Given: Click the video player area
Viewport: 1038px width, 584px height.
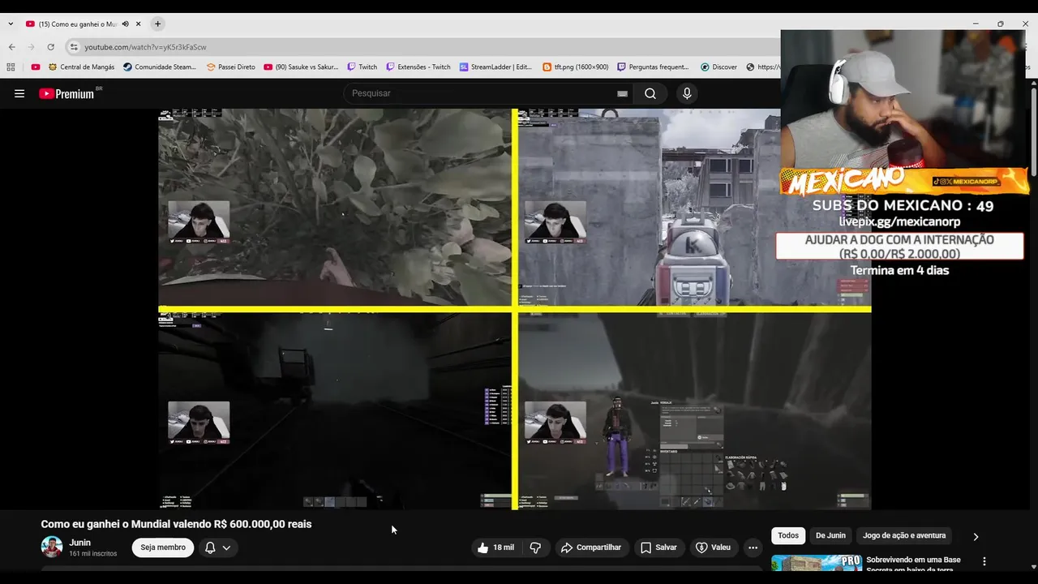Looking at the screenshot, I should coord(514,309).
